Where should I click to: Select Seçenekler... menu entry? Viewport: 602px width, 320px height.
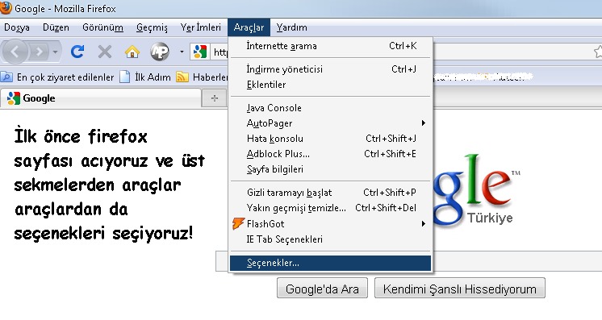point(331,263)
